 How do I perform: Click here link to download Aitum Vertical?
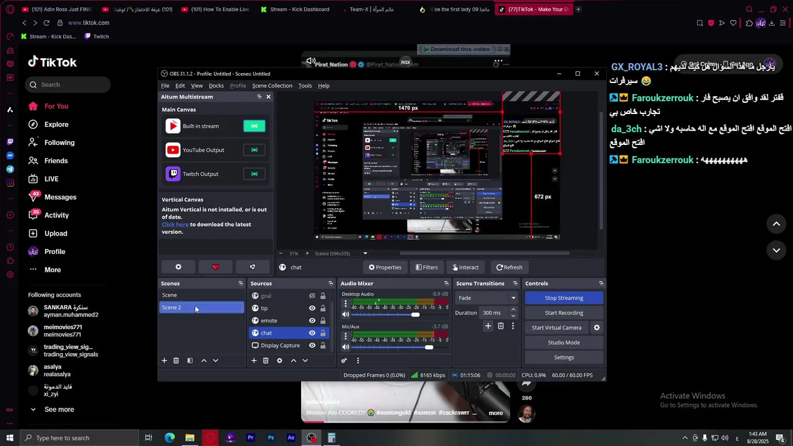[175, 224]
